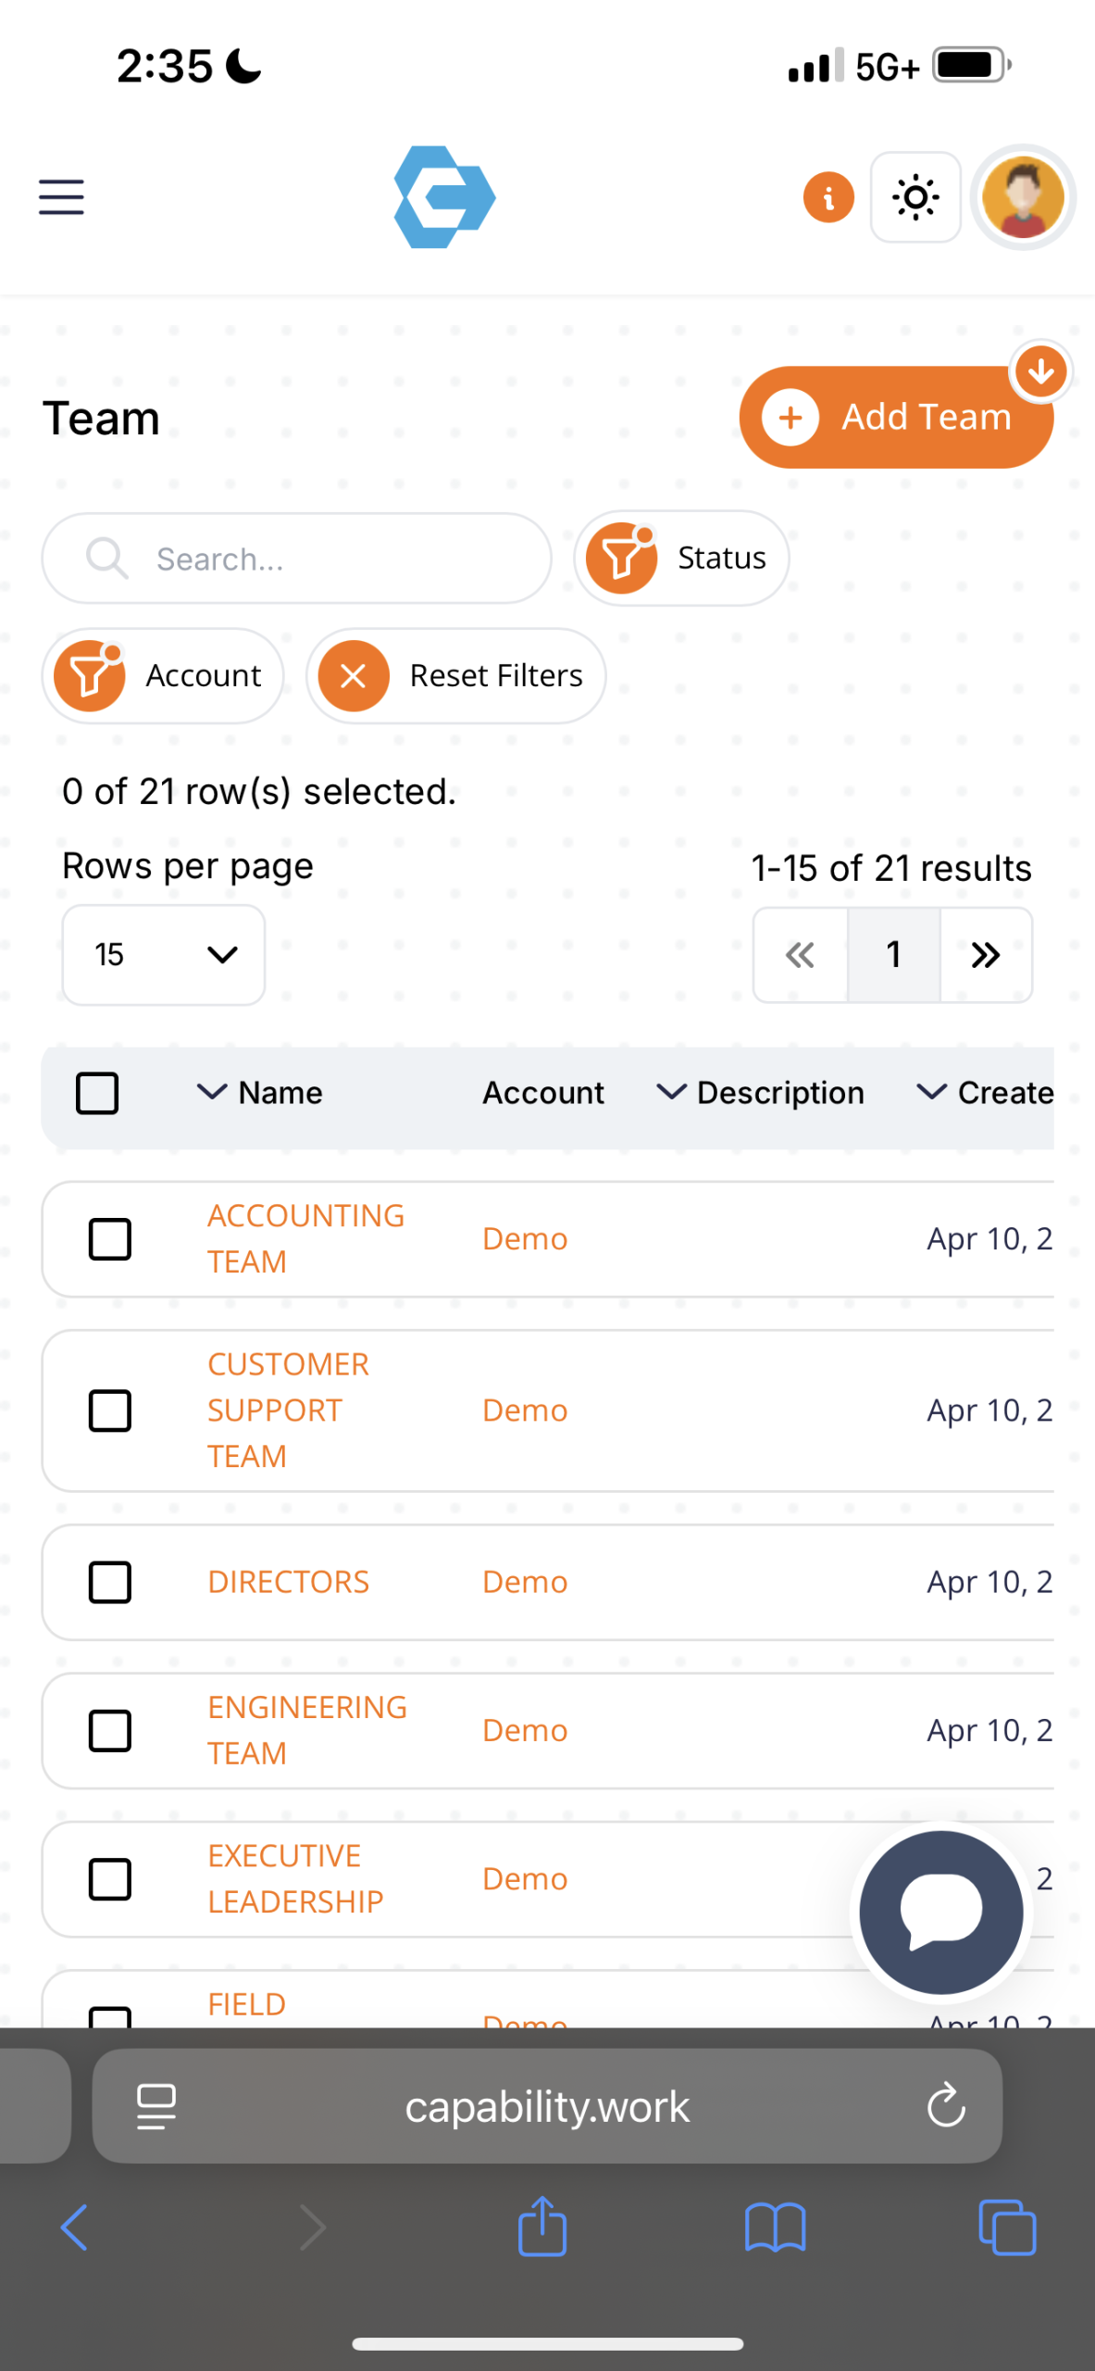Open the user profile avatar

click(1022, 197)
